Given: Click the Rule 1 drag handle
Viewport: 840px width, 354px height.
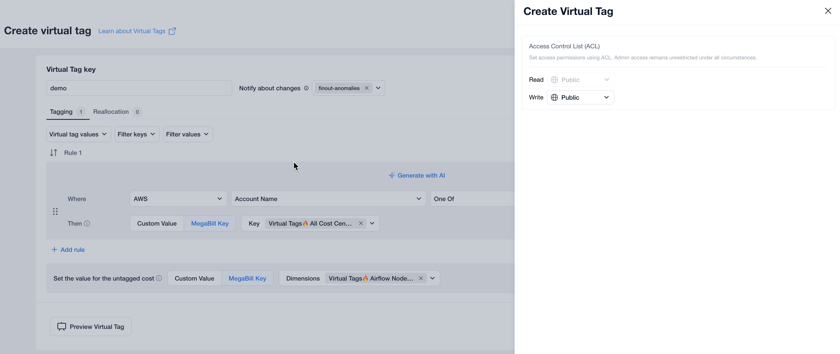Looking at the screenshot, I should pos(55,212).
